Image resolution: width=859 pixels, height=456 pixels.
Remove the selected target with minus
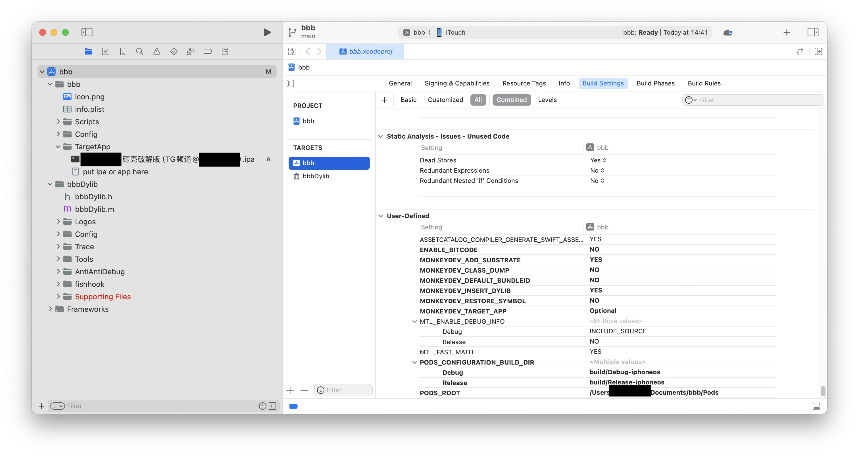pos(304,390)
